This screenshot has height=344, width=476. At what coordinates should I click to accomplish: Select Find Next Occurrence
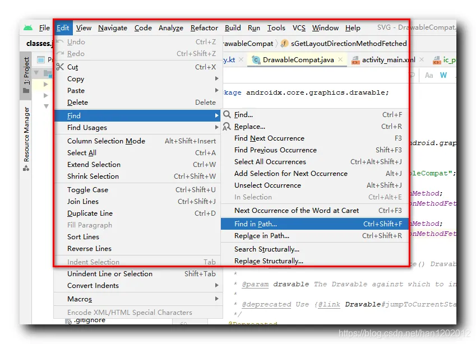pos(315,138)
